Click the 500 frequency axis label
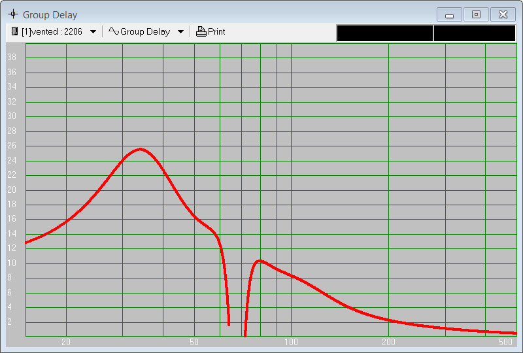The width and height of the screenshot is (523, 353). click(x=505, y=342)
